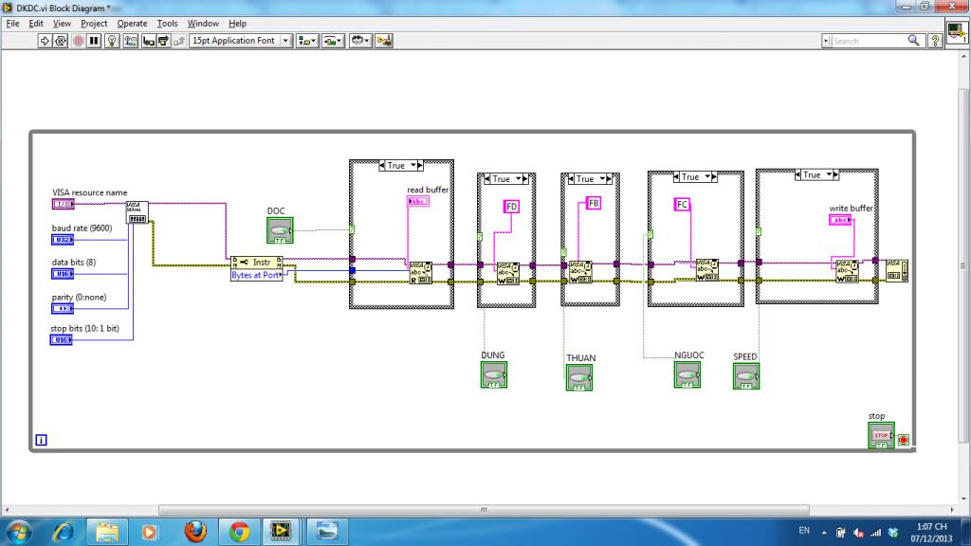The height and width of the screenshot is (546, 971).
Task: Click the loop condition stop terminal
Action: click(904, 440)
